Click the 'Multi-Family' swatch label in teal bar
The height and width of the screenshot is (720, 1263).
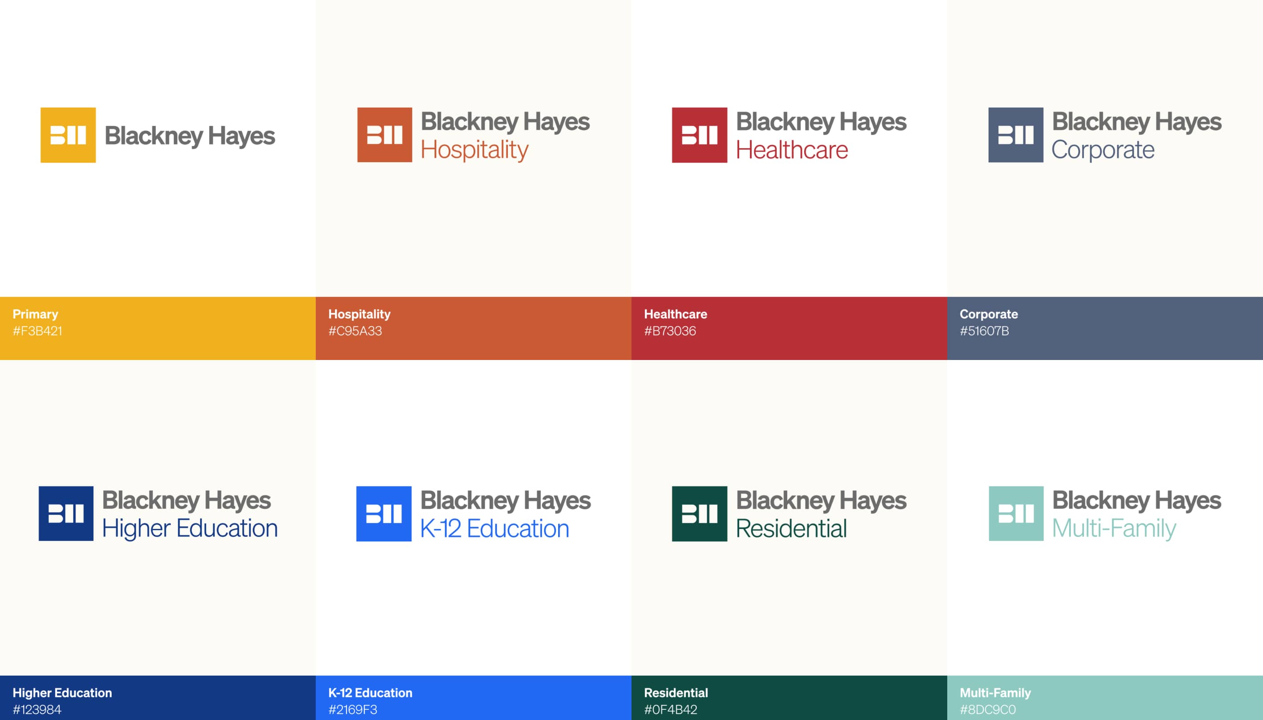click(995, 693)
